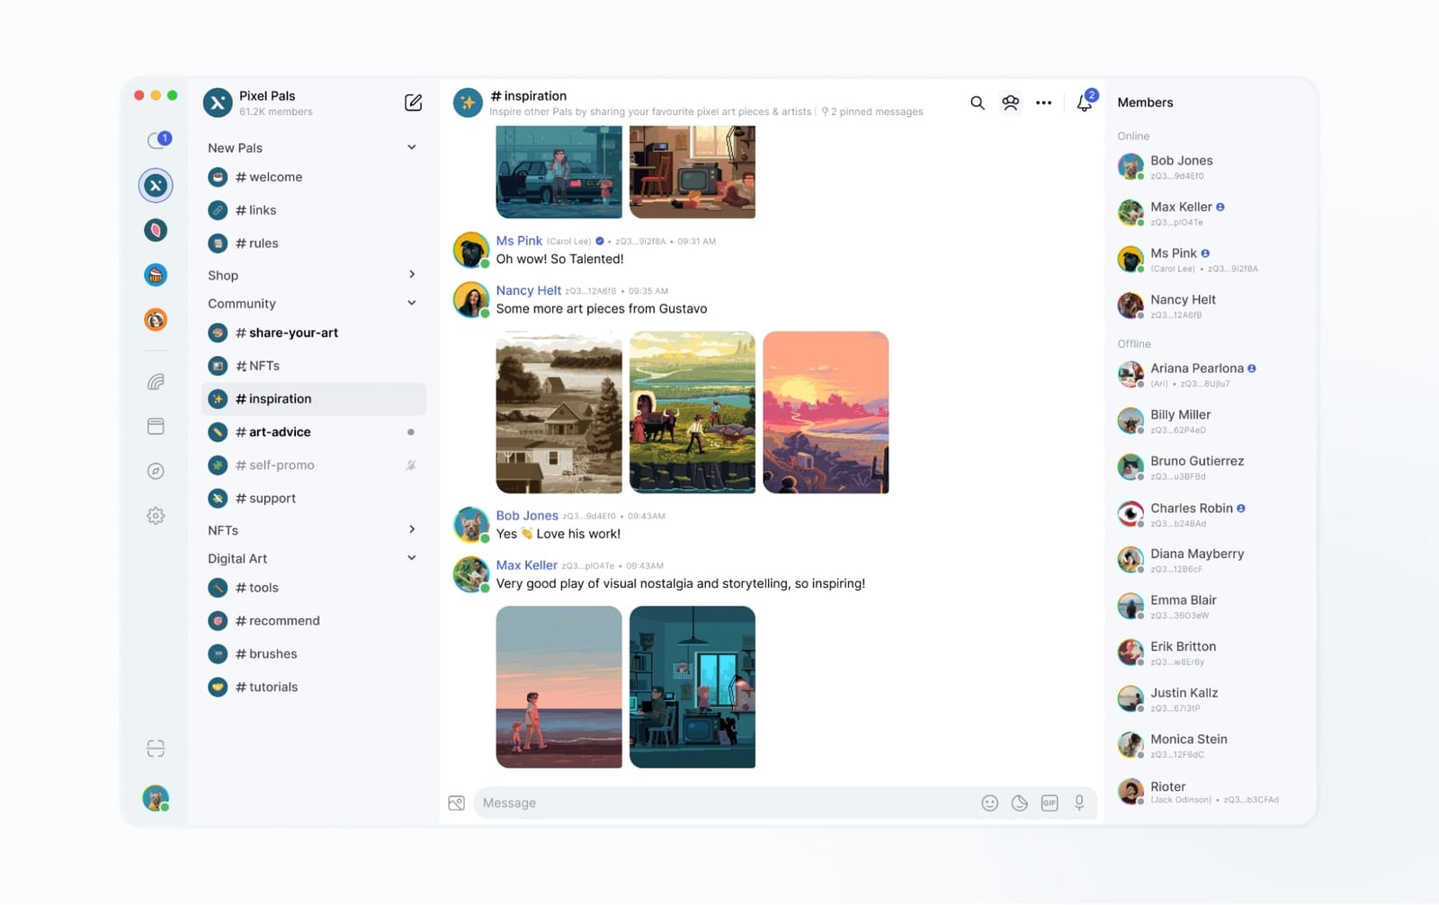Expand the NFTs section in the sidebar

412,529
